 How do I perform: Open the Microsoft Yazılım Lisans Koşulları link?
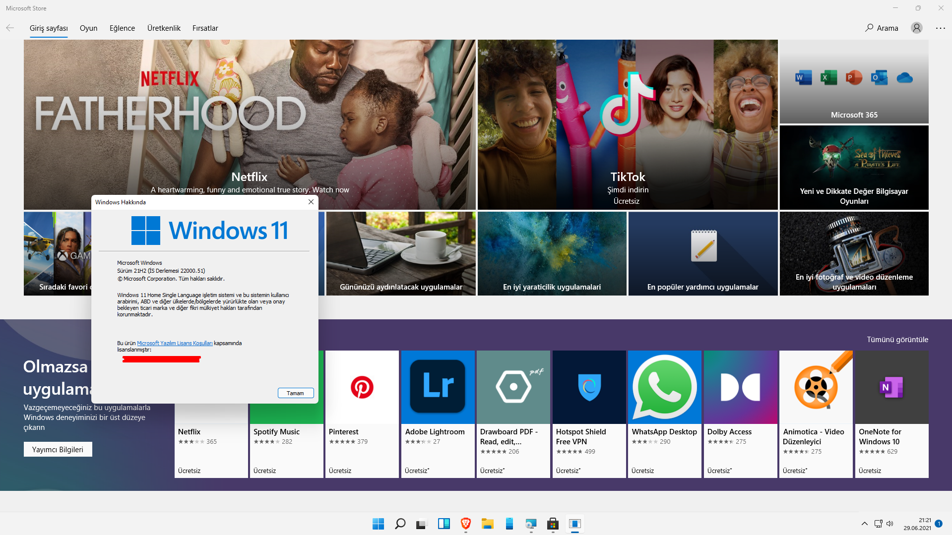pyautogui.click(x=175, y=343)
